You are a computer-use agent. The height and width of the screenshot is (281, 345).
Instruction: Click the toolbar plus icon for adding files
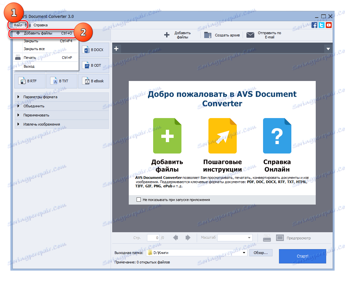click(167, 35)
